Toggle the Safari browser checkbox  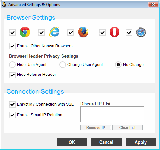pyautogui.click(x=129, y=33)
